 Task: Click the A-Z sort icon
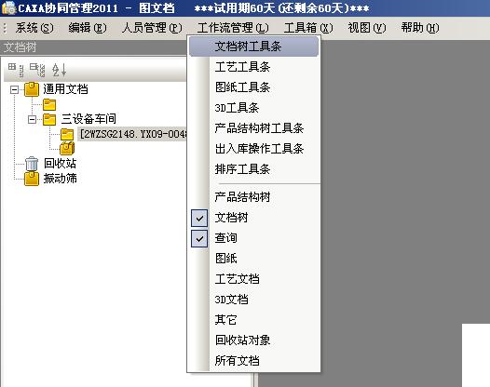pyautogui.click(x=59, y=69)
